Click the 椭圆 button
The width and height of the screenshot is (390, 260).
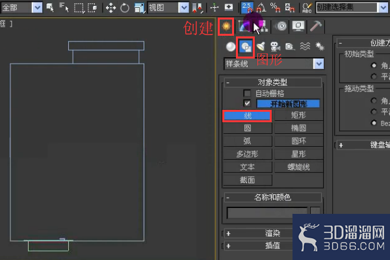click(298, 129)
